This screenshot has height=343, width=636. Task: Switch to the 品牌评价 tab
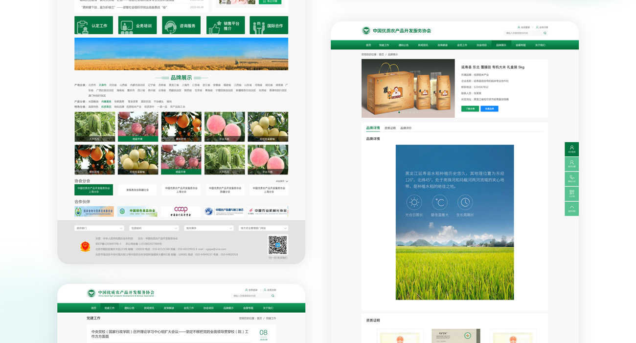pyautogui.click(x=406, y=128)
